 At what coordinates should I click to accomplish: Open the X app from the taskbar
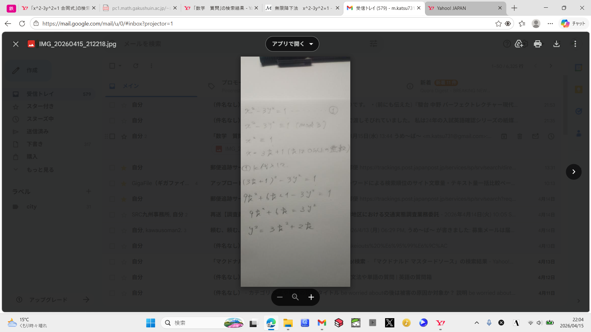coord(389,323)
